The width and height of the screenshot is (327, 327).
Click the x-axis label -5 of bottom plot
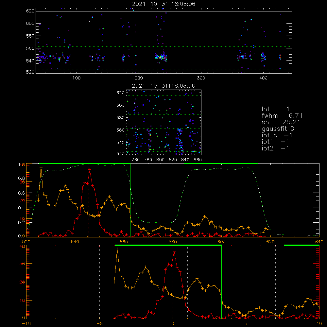coord(99,323)
